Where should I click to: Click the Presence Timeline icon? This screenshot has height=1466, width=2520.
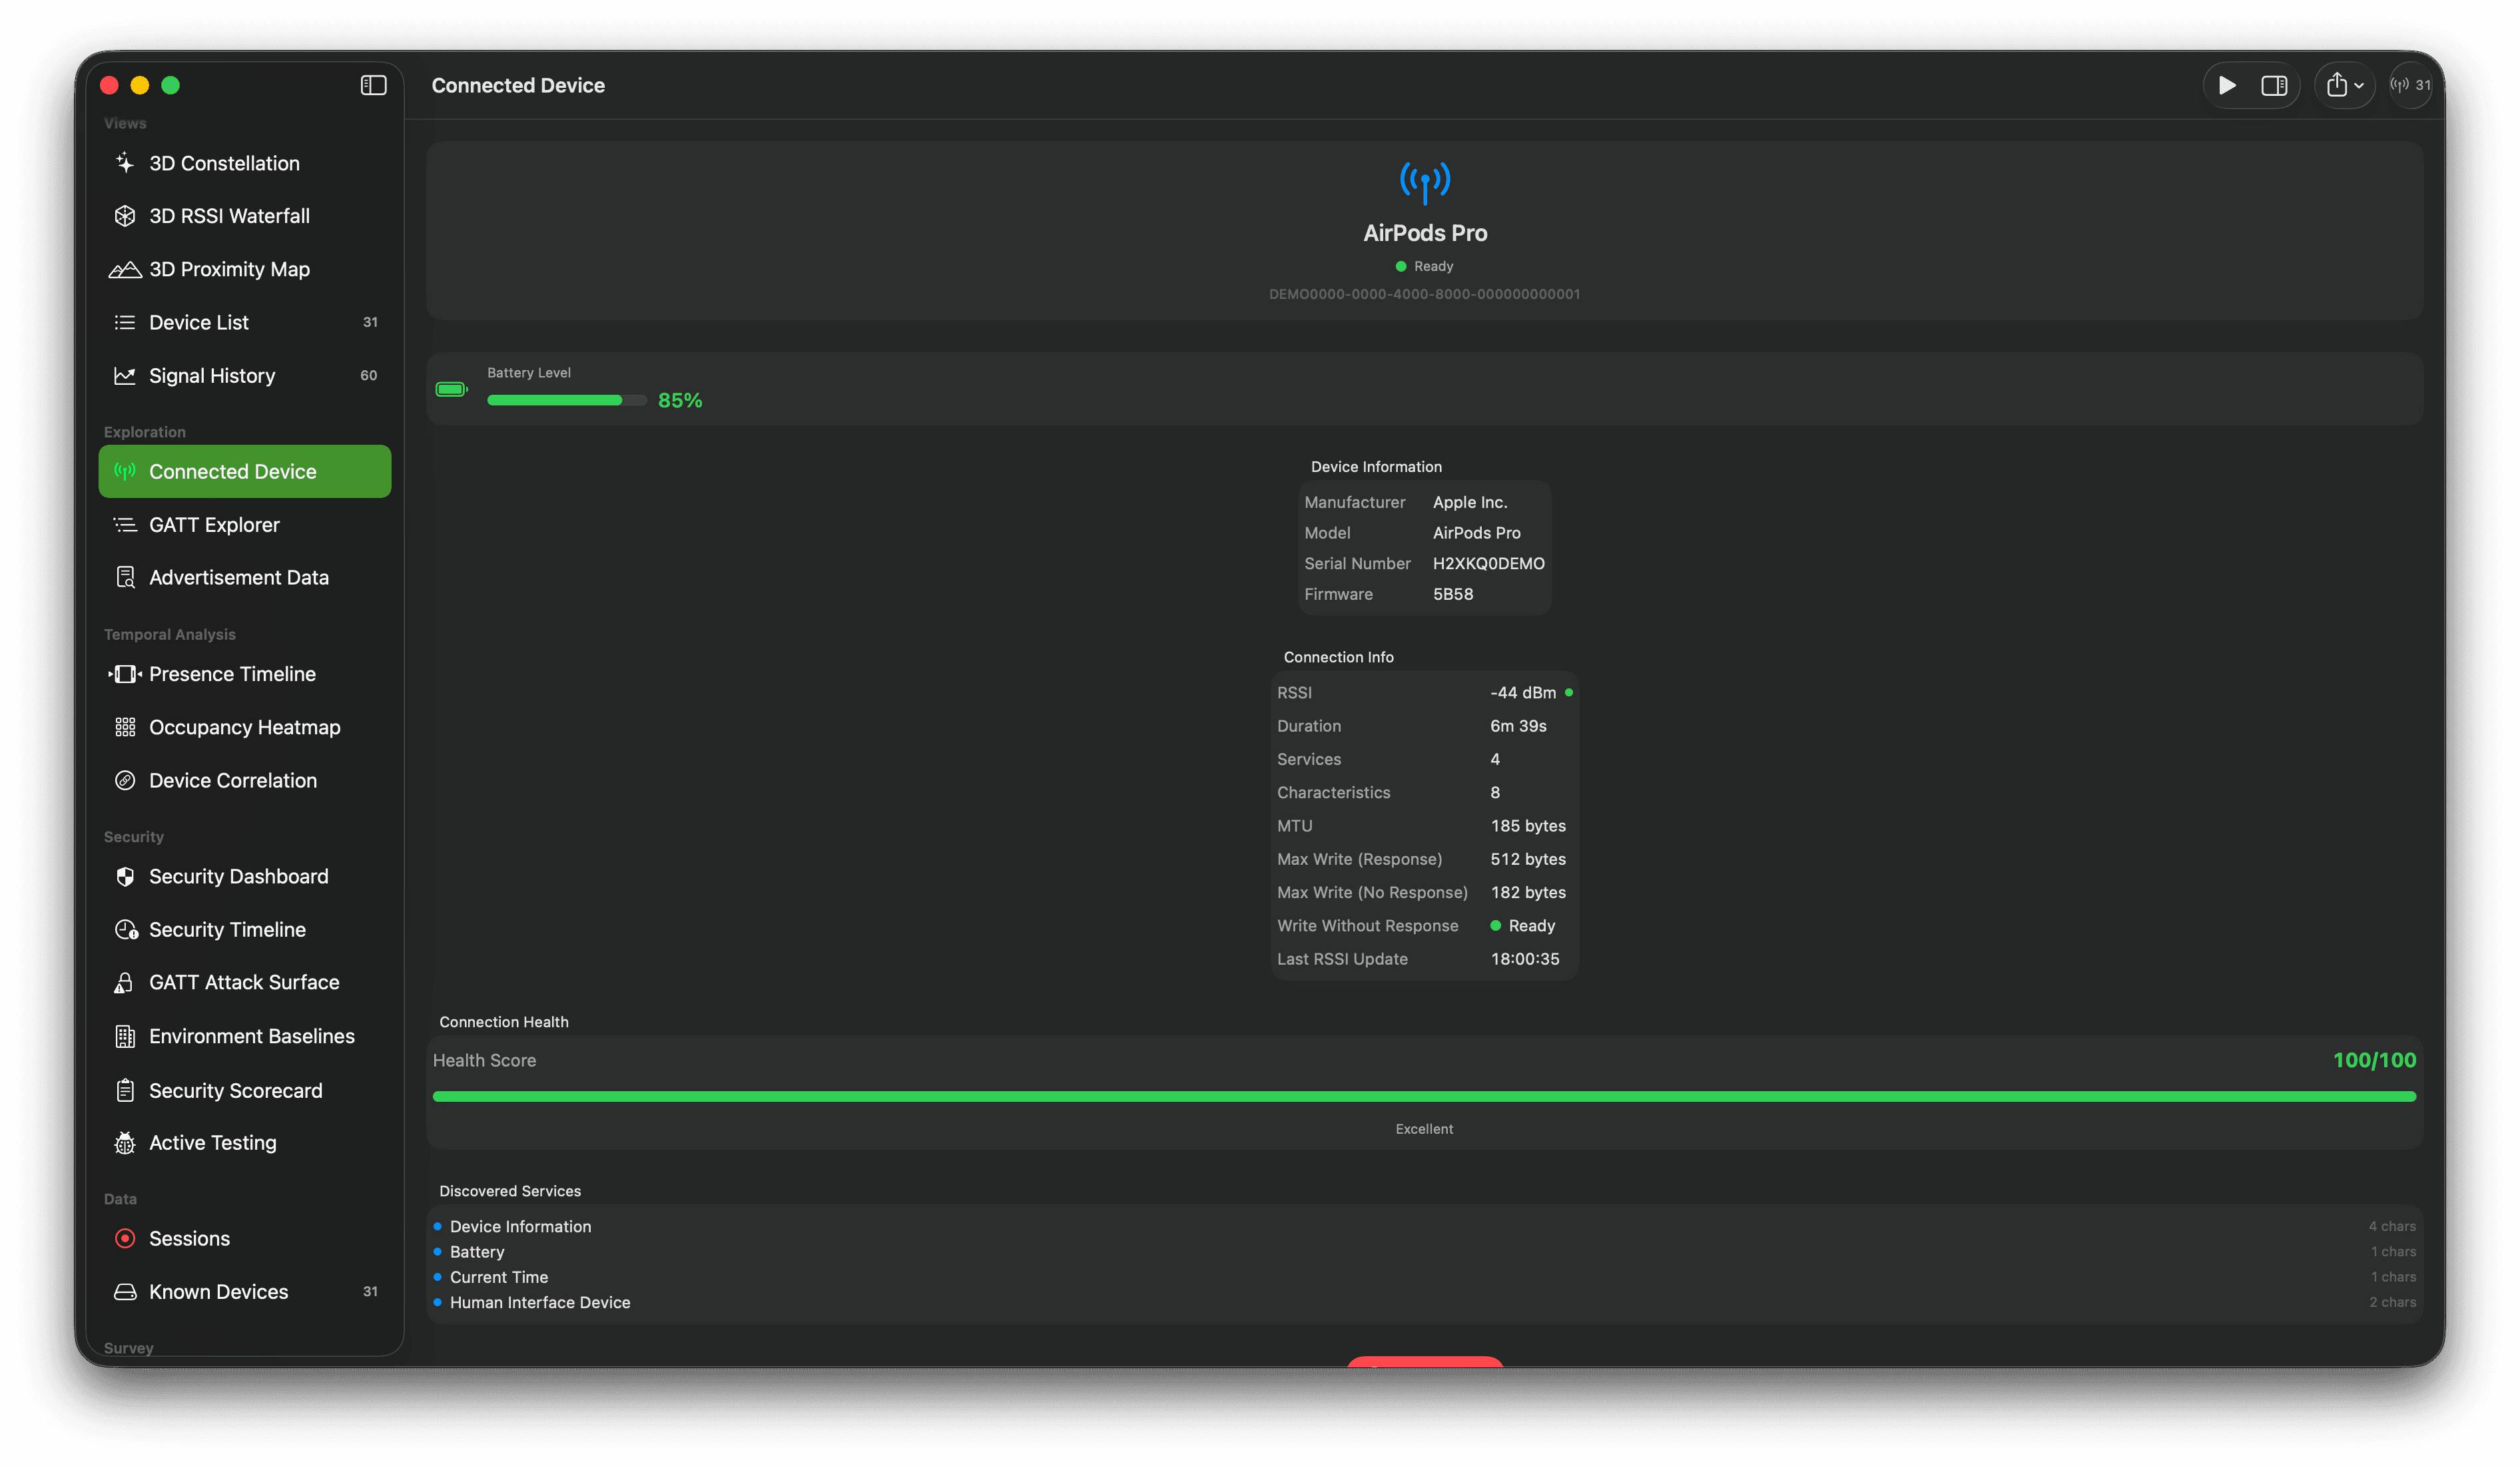pyautogui.click(x=125, y=674)
